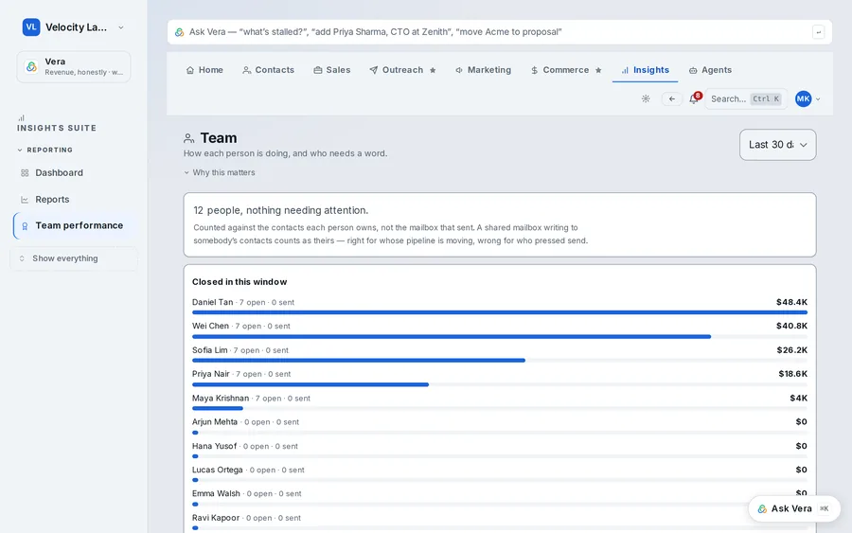Viewport: 852px width, 533px height.
Task: Click the $26.2K amount
Action: (791, 350)
